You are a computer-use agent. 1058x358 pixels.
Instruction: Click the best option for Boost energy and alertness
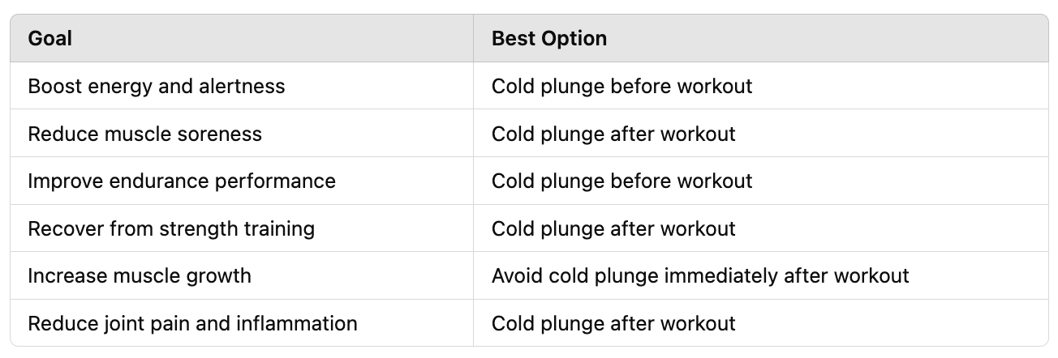[x=761, y=86]
